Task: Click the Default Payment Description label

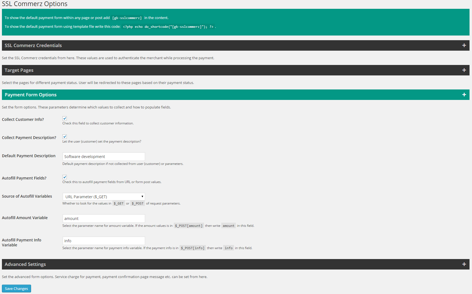Action: point(29,156)
